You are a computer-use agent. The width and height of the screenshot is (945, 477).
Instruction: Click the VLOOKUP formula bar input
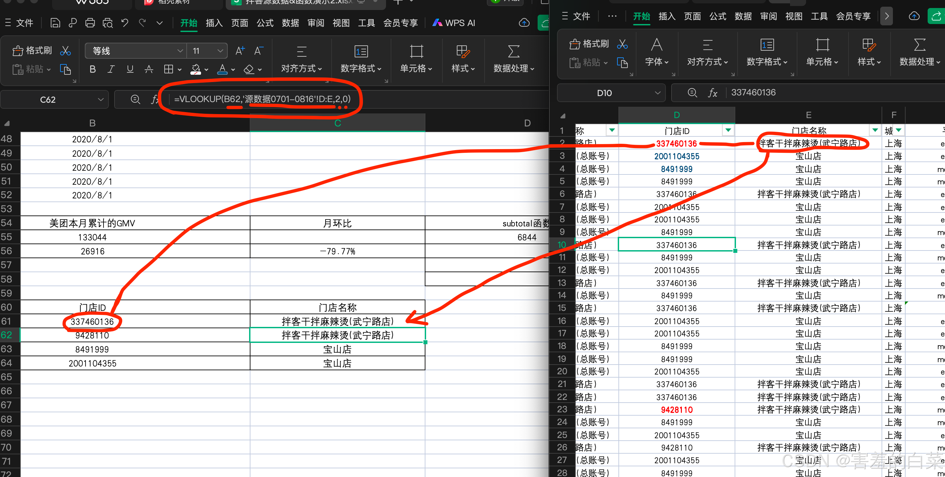coord(262,99)
